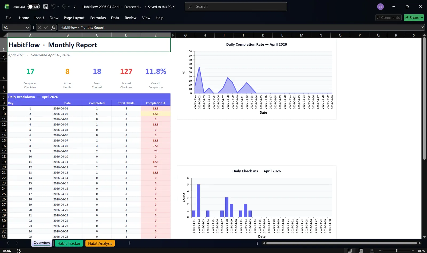Confirm formula entry with the checkmark icon
Screen dimensions: 427x253
(46, 27)
